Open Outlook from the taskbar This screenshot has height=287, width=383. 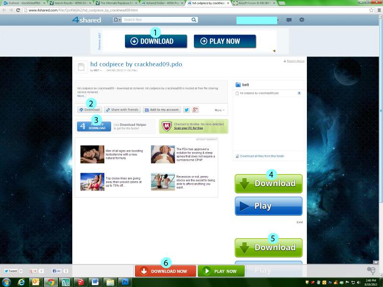(x=36, y=282)
